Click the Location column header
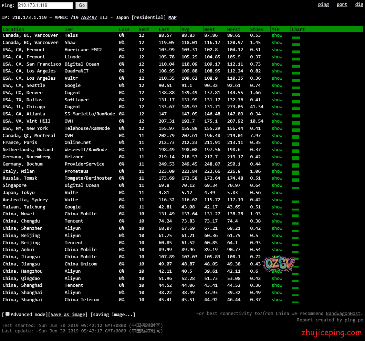Image resolution: width=365 pixels, height=341 pixels. (13, 30)
